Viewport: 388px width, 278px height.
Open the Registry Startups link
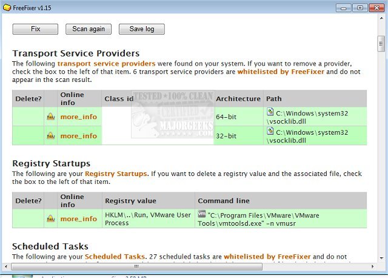click(x=116, y=174)
